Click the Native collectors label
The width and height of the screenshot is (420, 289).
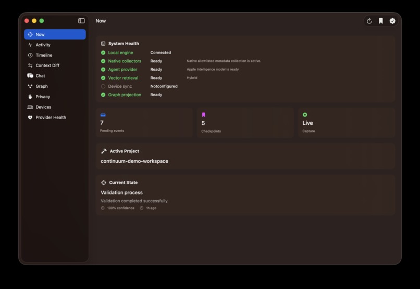(x=125, y=61)
